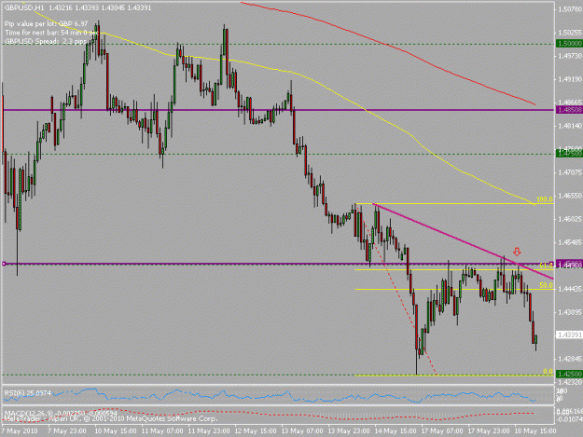
Task: Click the 1.43895 price scale value
Action: pyautogui.click(x=570, y=312)
